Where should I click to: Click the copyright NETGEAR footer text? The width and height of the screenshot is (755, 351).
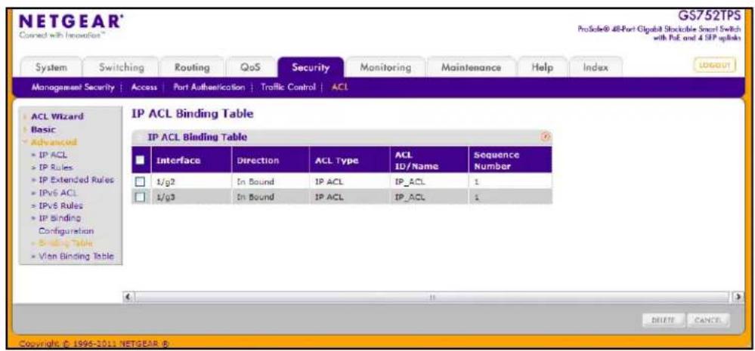point(93,344)
